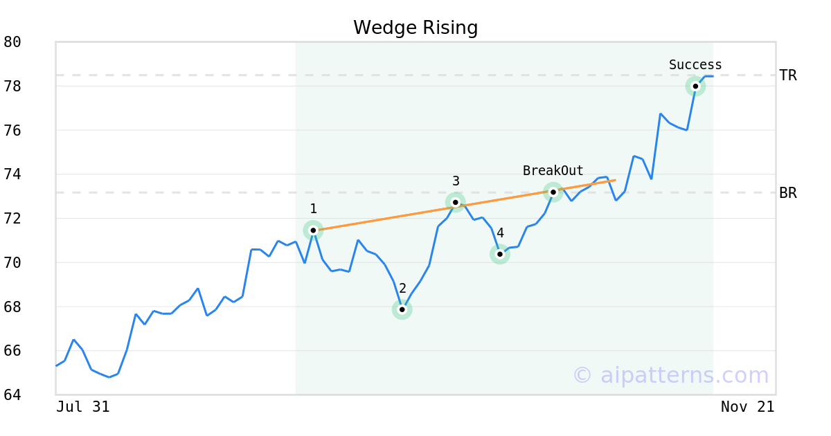Select the Success point marker
Image resolution: width=831 pixels, height=436 pixels.
click(695, 86)
